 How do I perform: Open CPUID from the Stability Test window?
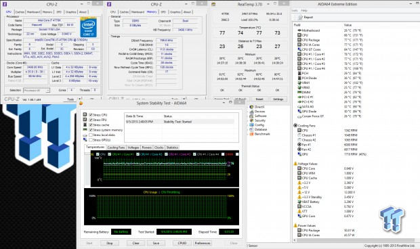tap(182, 243)
